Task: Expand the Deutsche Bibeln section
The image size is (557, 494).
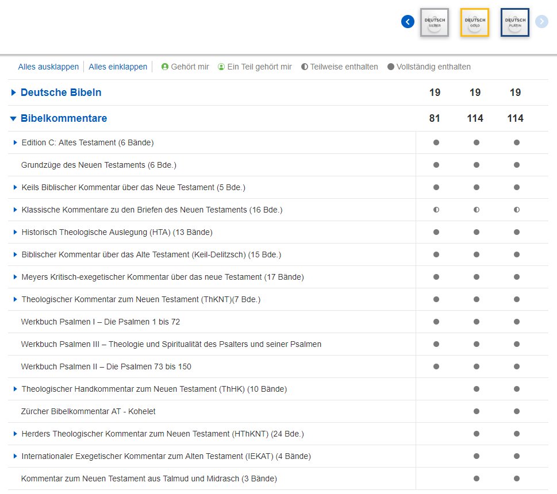Action: point(14,92)
